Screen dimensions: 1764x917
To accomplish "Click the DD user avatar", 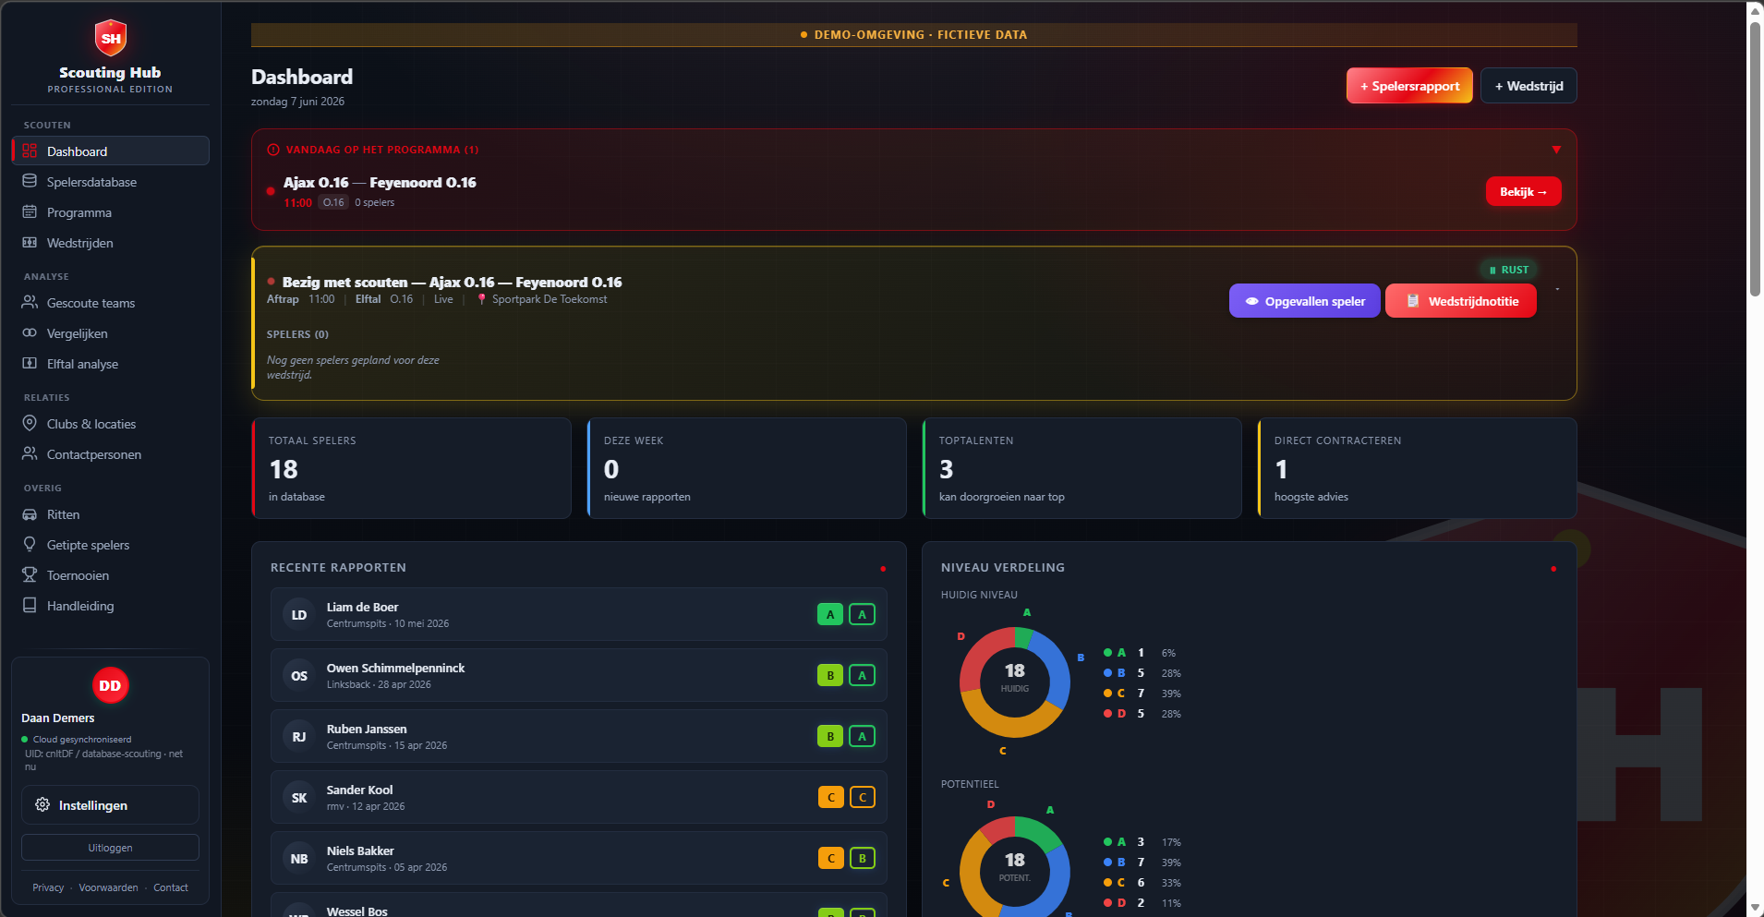I will 110,686.
